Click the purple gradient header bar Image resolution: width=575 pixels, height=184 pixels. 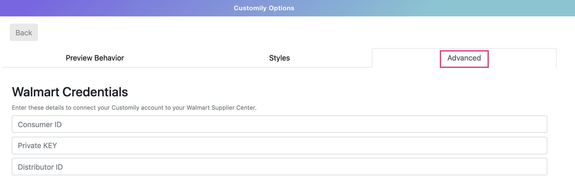pos(103,8)
